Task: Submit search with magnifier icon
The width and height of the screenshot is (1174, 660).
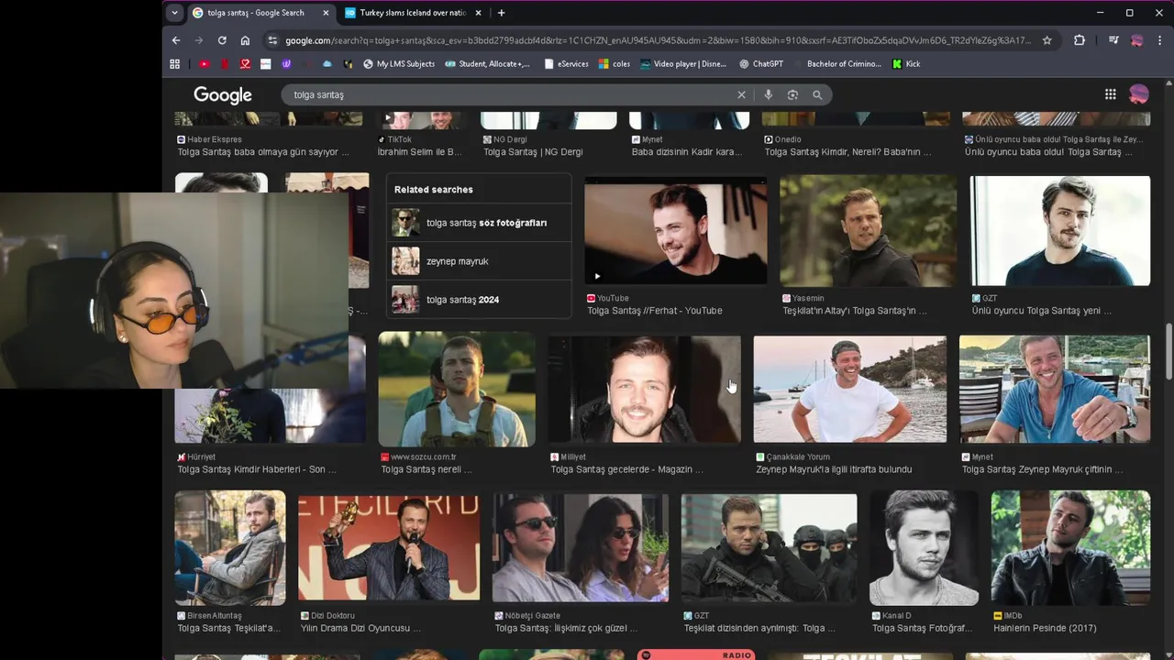Action: click(817, 94)
